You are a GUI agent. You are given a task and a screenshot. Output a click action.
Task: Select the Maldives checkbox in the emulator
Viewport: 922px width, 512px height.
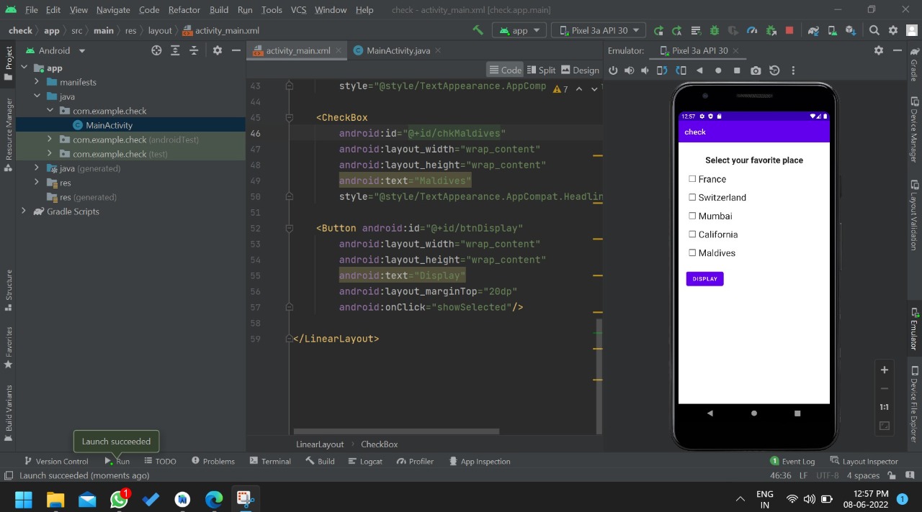pos(692,253)
